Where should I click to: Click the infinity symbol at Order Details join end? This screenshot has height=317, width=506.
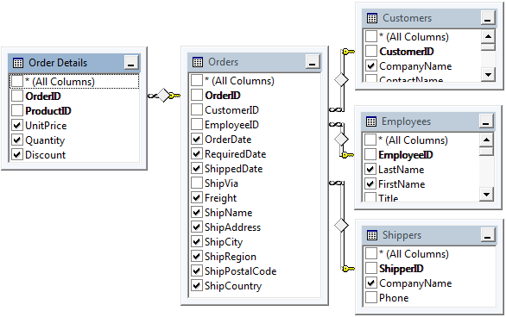pyautogui.click(x=153, y=96)
